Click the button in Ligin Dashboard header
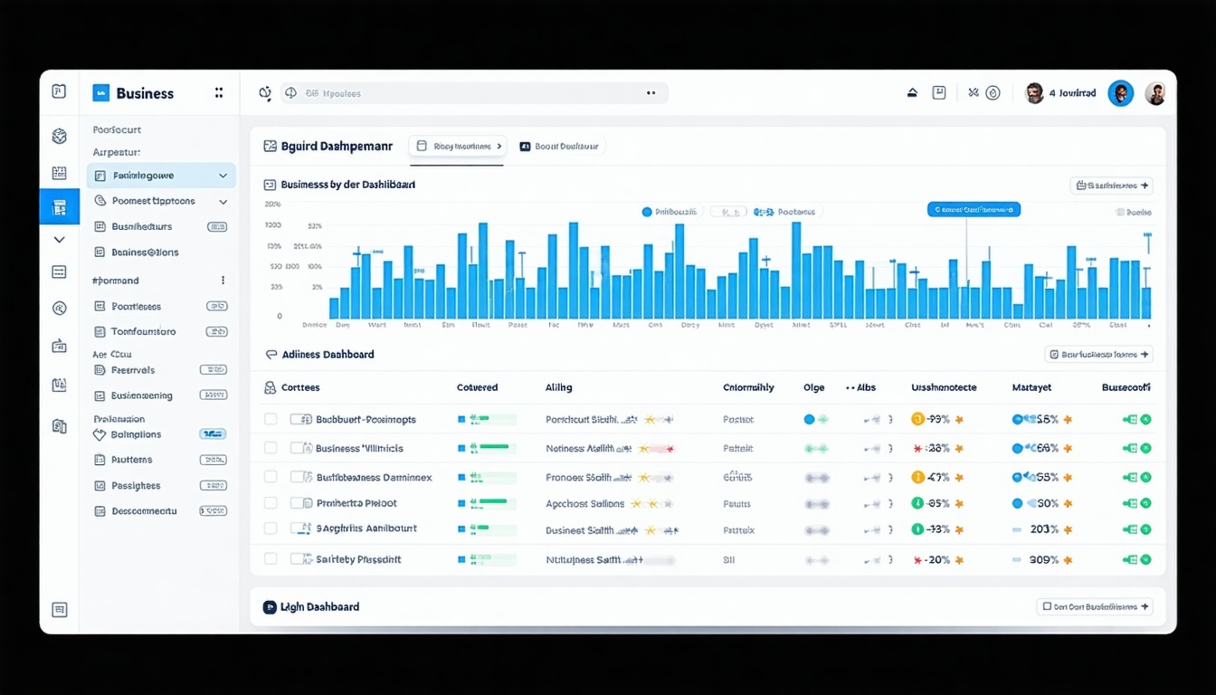The height and width of the screenshot is (695, 1216). click(1094, 607)
